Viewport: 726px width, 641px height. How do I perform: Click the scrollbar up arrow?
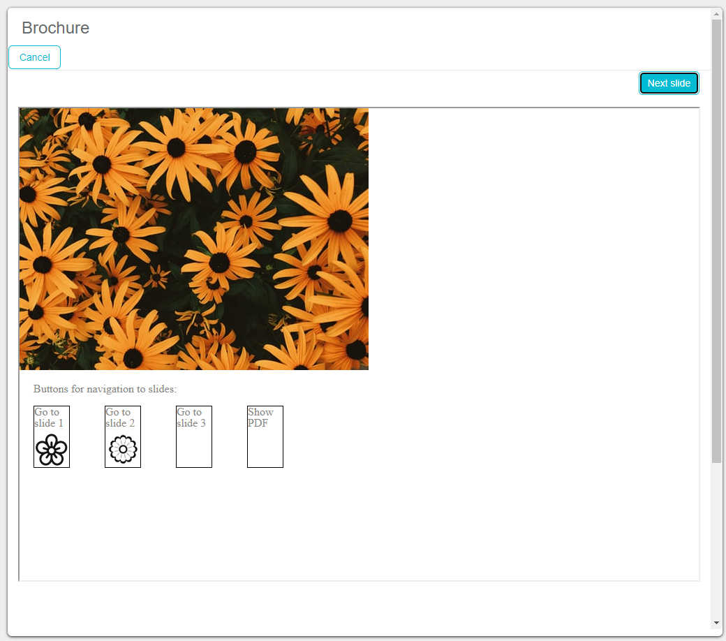(x=716, y=14)
